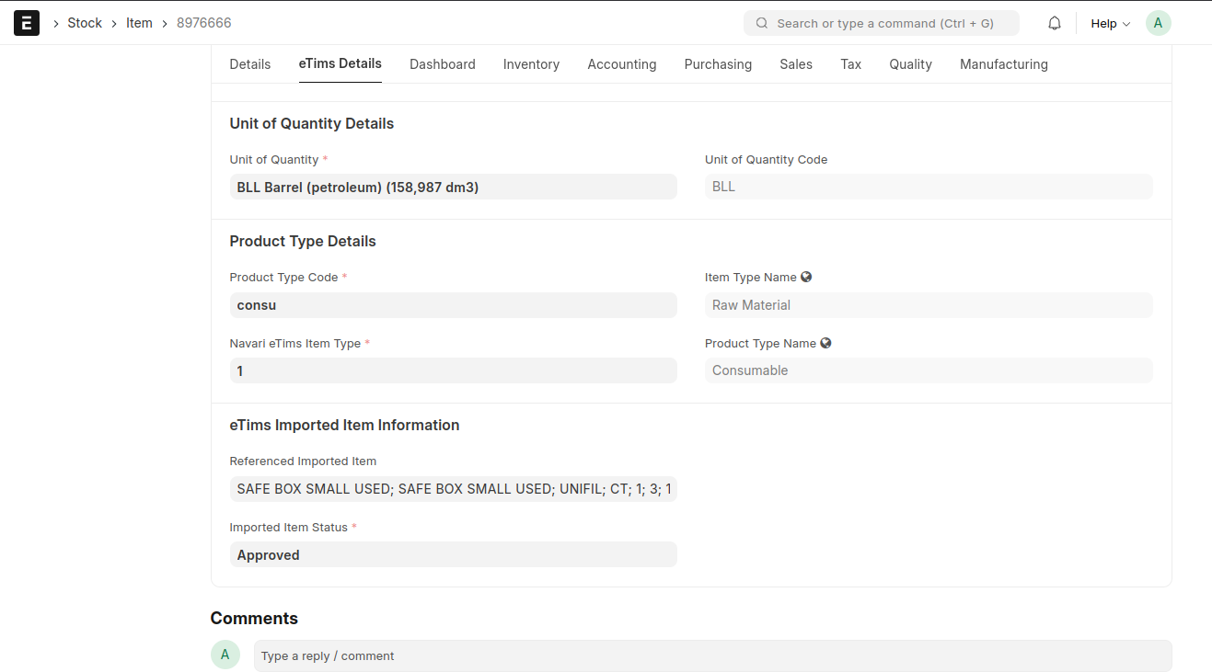This screenshot has height=672, width=1212.
Task: Click the Unit of Quantity field
Action: [x=454, y=187]
